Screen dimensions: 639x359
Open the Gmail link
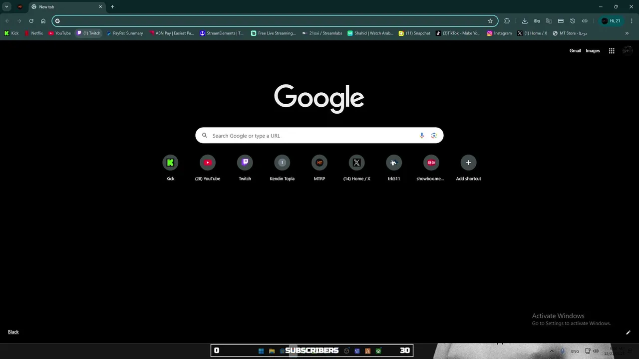coord(575,50)
